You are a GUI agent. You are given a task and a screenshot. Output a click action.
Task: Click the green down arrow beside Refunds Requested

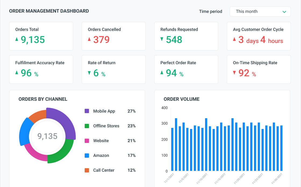(162, 39)
